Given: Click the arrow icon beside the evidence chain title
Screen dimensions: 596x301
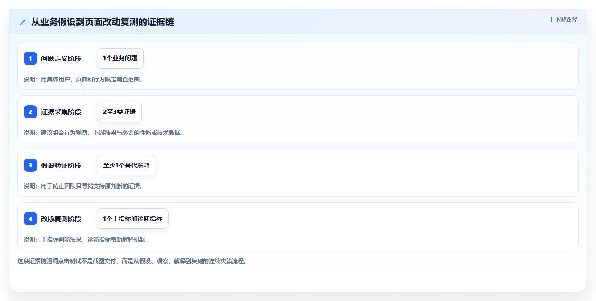Looking at the screenshot, I should point(23,22).
